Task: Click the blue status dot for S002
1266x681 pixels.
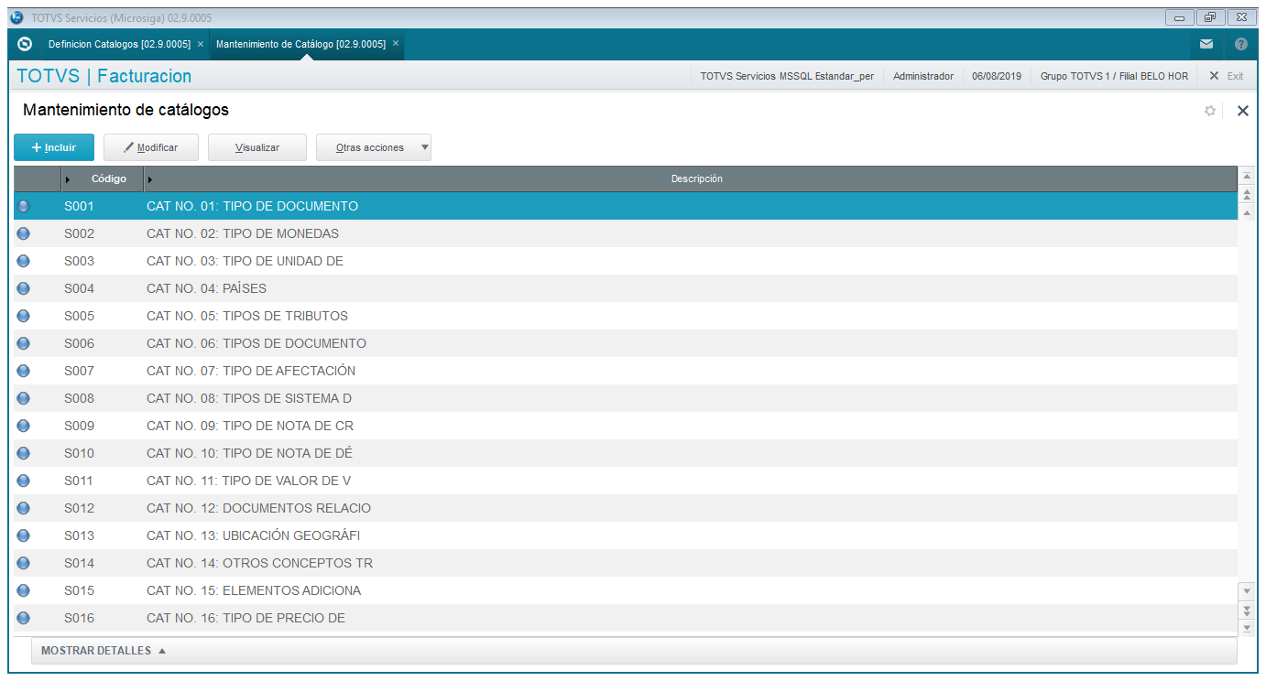Action: (x=24, y=233)
